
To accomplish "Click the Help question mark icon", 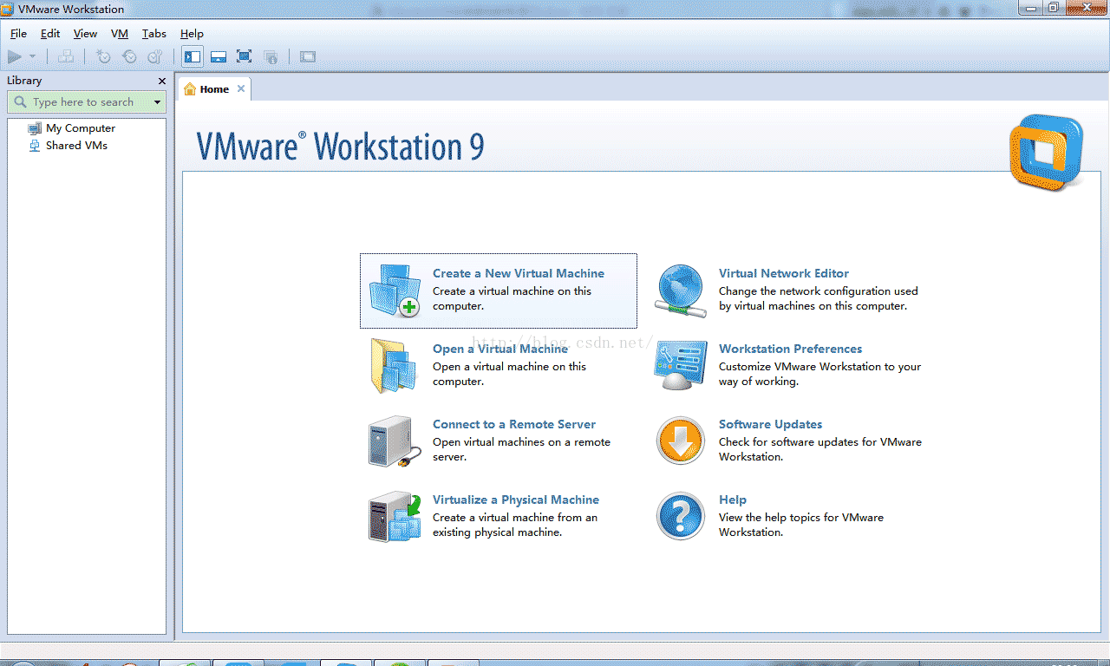I will (681, 517).
